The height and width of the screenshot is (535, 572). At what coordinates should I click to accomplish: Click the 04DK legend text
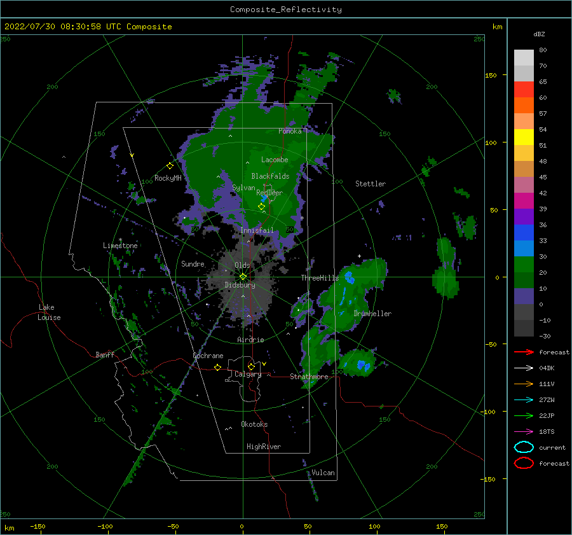point(547,368)
